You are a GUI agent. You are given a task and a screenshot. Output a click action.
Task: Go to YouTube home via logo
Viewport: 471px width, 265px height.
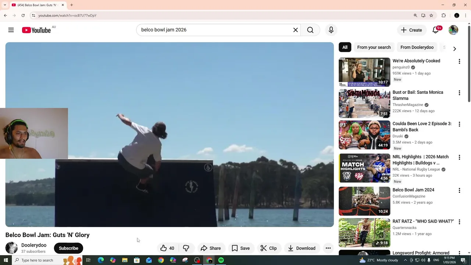[36, 30]
